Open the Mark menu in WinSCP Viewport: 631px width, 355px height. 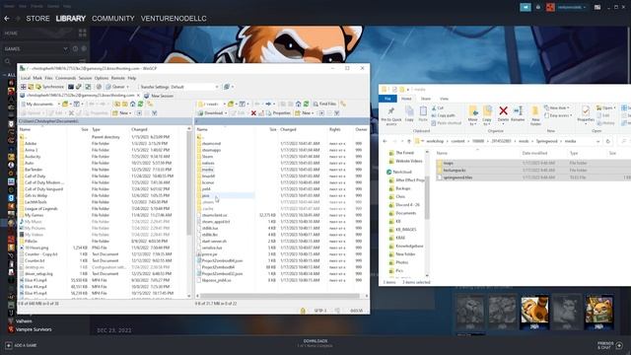[37, 78]
